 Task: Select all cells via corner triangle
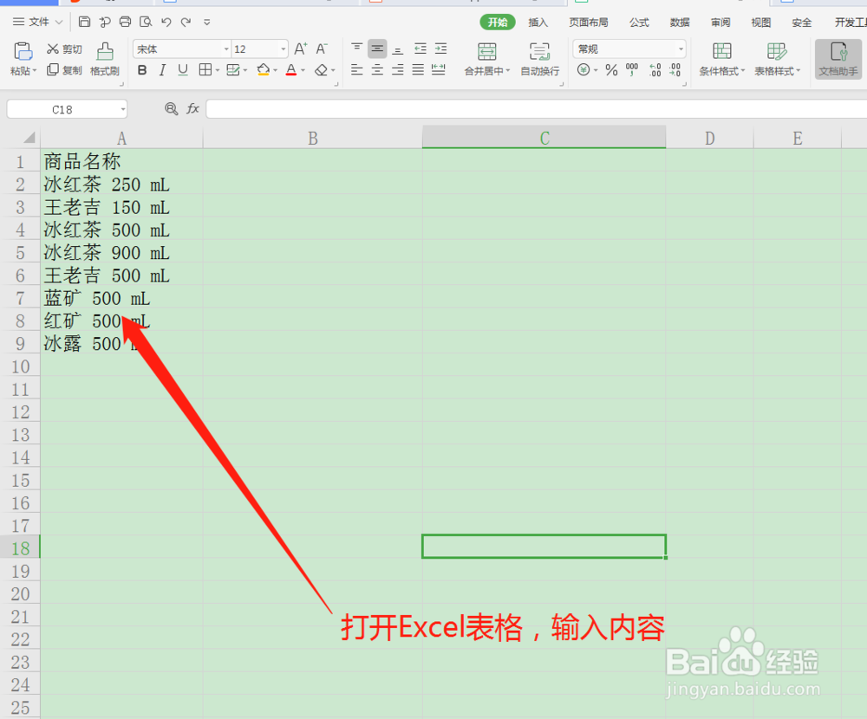coord(29,137)
